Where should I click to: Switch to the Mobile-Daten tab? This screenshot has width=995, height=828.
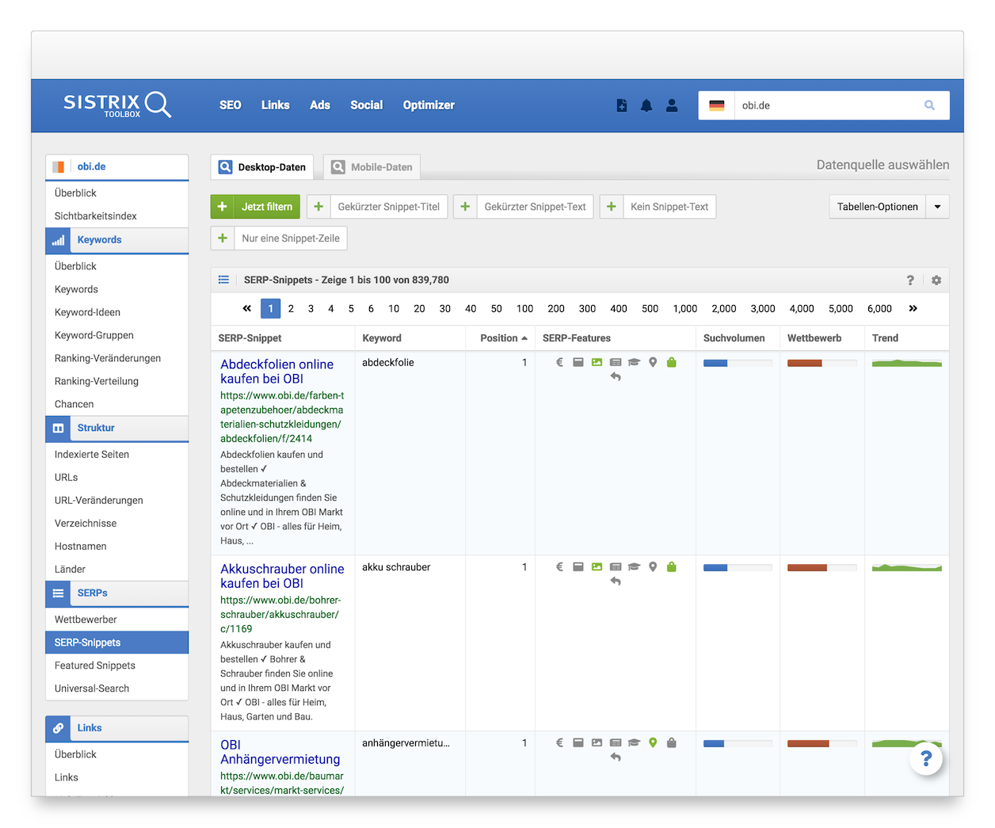tap(372, 167)
